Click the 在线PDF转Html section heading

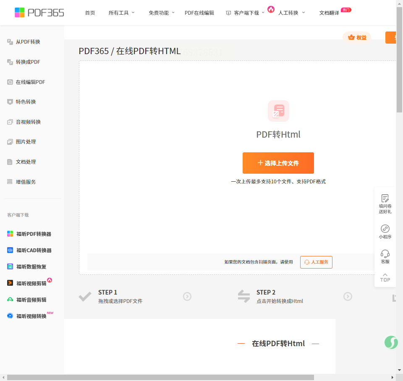click(x=278, y=344)
